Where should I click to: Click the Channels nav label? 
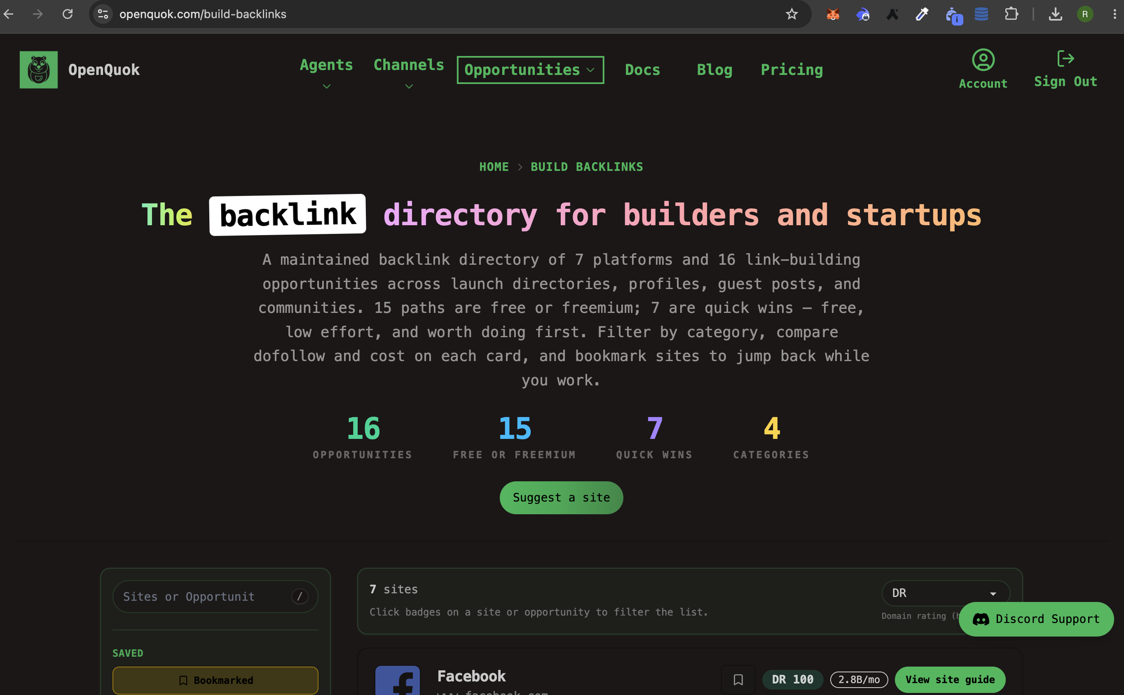(409, 65)
